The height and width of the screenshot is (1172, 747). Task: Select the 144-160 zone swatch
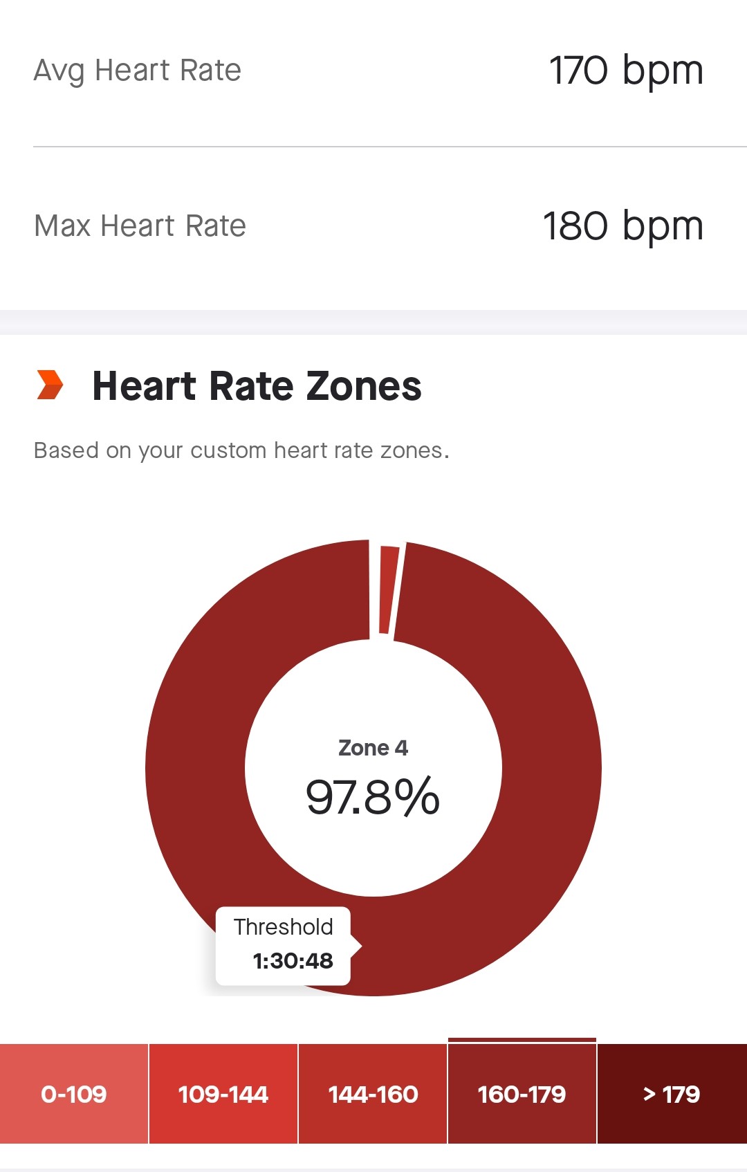tap(373, 1094)
